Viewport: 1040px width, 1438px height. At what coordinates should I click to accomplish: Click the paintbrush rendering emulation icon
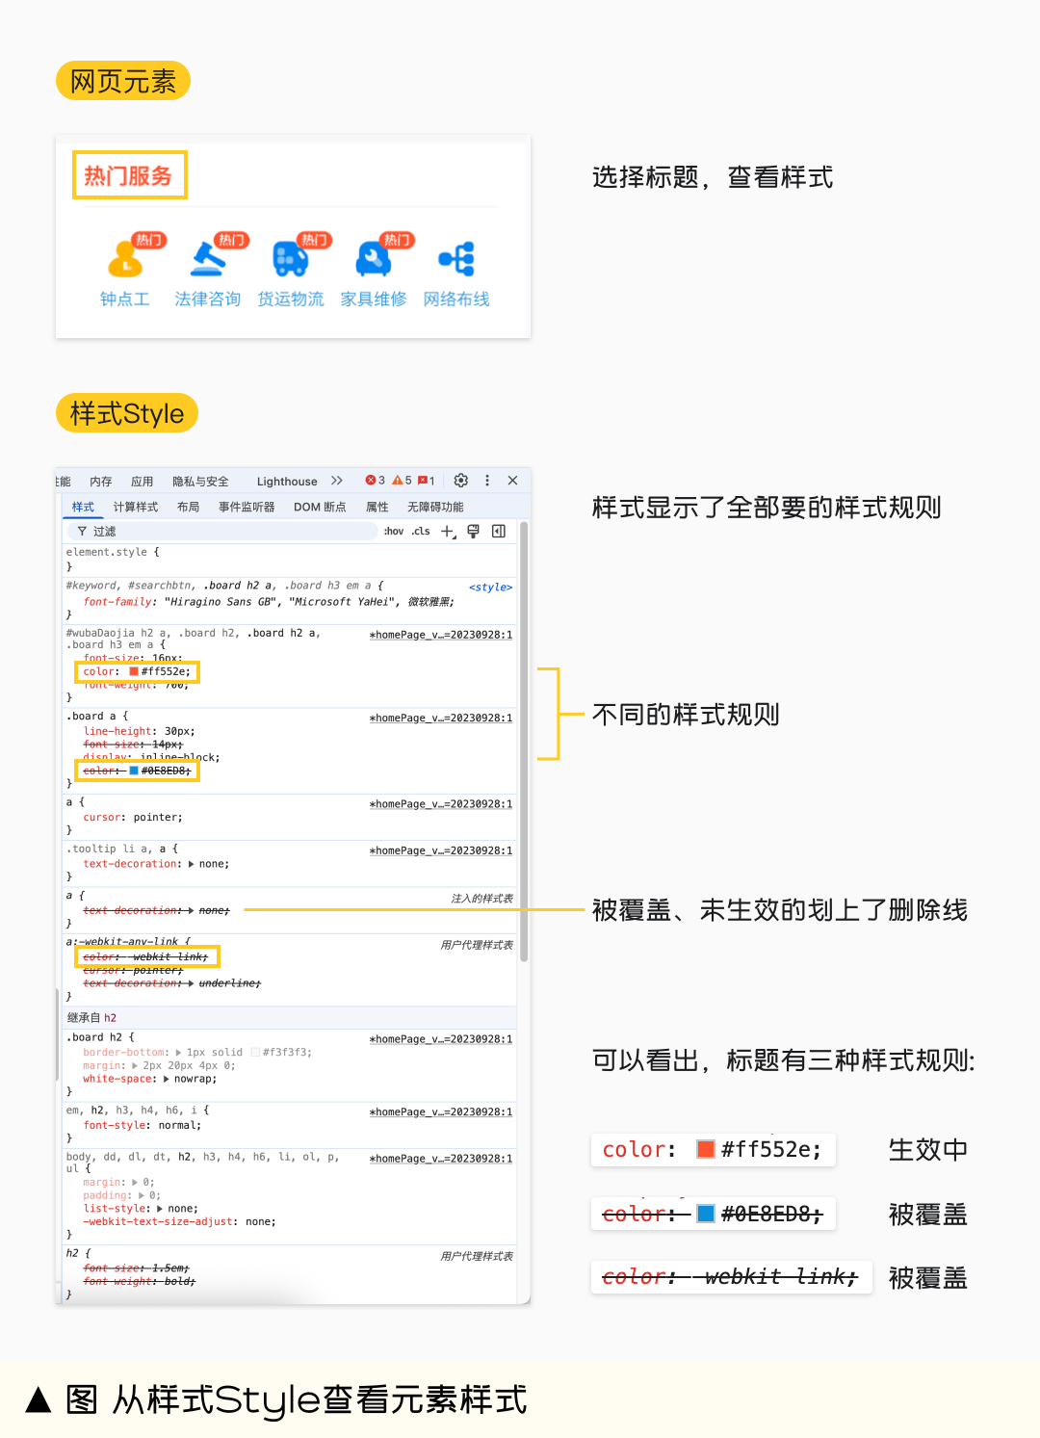pyautogui.click(x=473, y=532)
